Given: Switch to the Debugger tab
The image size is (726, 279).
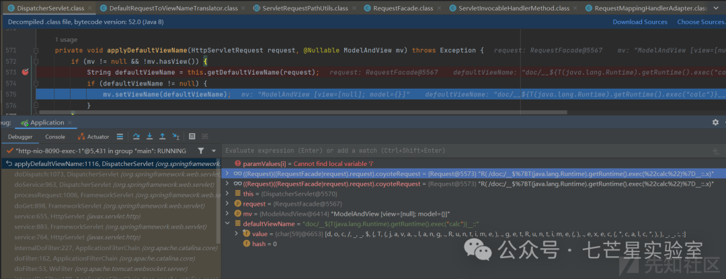Looking at the screenshot, I should 20,137.
